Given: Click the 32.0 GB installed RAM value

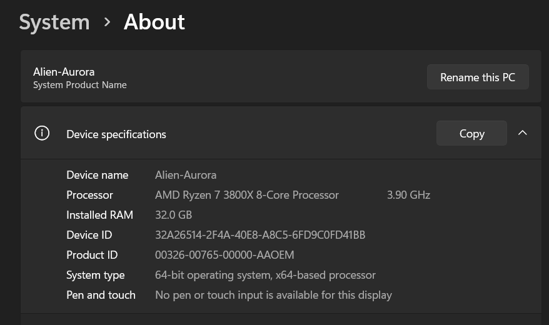Looking at the screenshot, I should coord(173,215).
